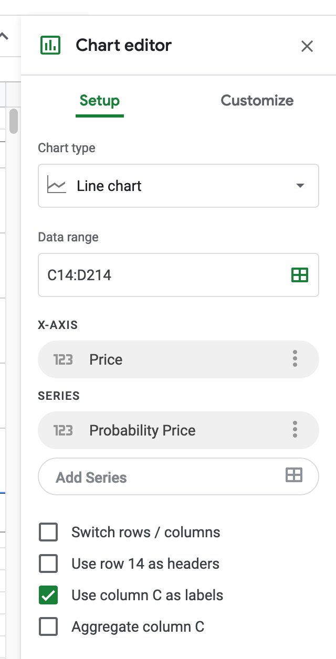Image resolution: width=336 pixels, height=659 pixels.
Task: Switch to the Customize tab
Action: (x=257, y=101)
